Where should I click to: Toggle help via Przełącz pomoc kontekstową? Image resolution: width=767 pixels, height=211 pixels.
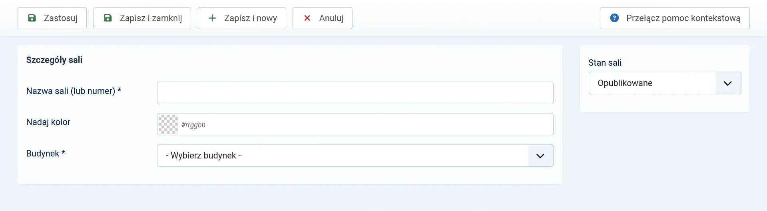[x=675, y=18]
